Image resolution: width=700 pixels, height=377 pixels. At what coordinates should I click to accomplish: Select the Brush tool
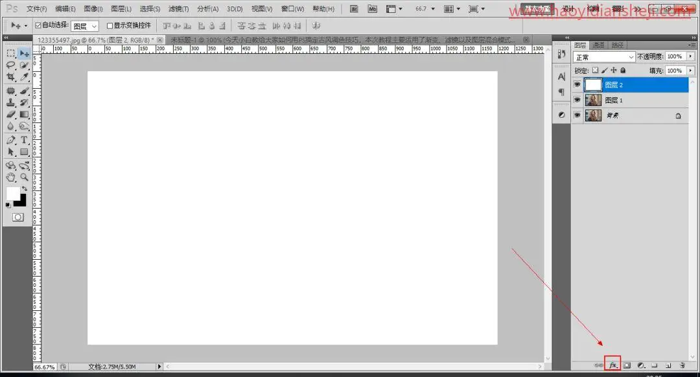tap(24, 91)
